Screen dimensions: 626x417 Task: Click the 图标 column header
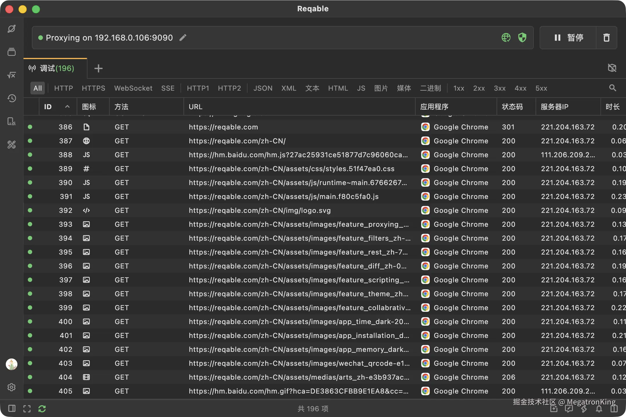(93, 107)
